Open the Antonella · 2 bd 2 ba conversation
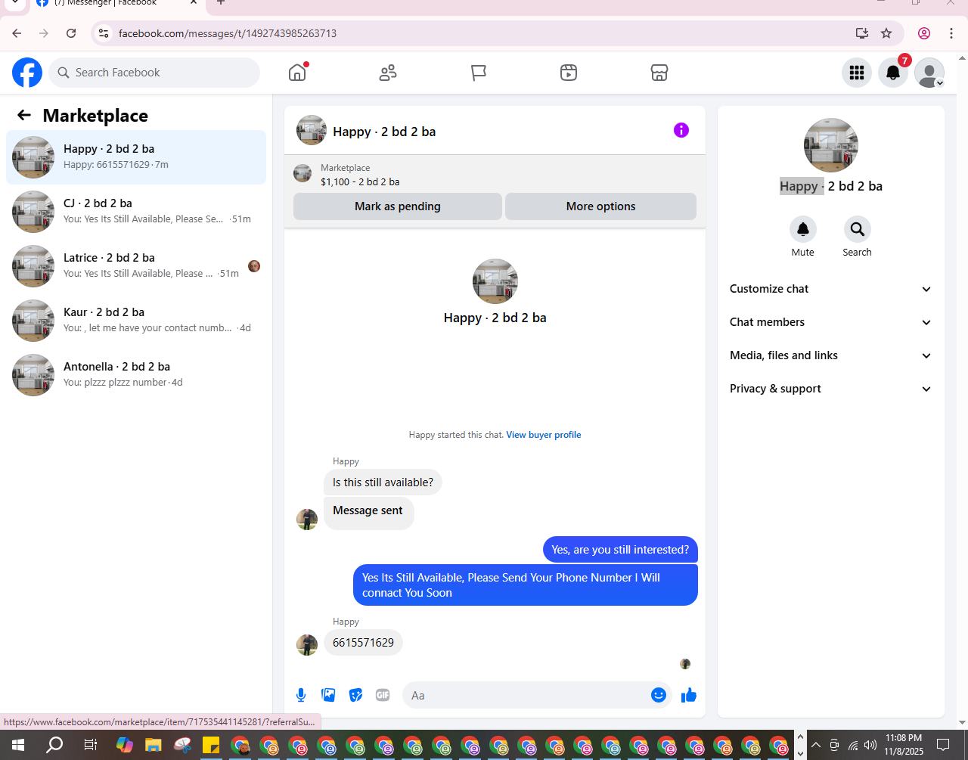Image resolution: width=968 pixels, height=760 pixels. 136,375
